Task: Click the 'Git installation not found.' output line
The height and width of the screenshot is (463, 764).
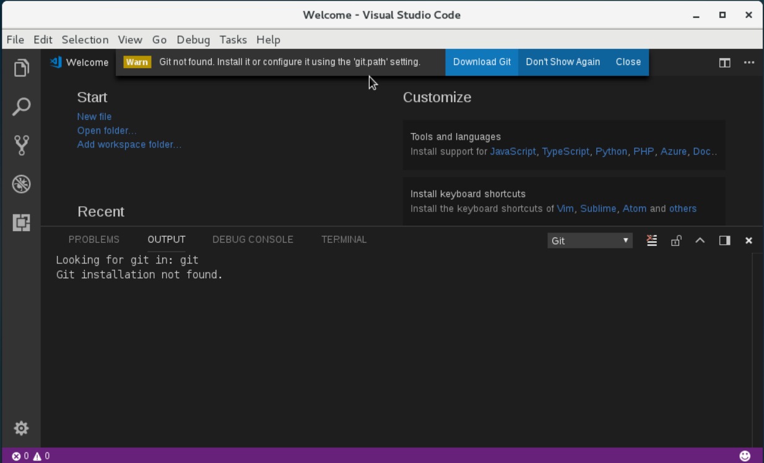Action: tap(139, 274)
